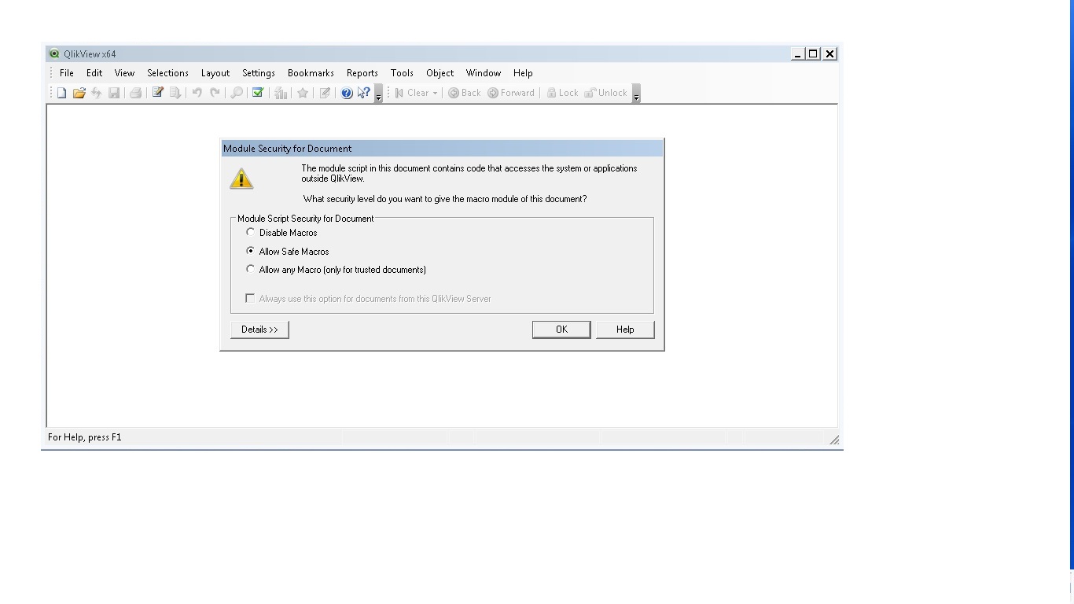1074x604 pixels.
Task: Click the Undo arrow icon
Action: 197,93
